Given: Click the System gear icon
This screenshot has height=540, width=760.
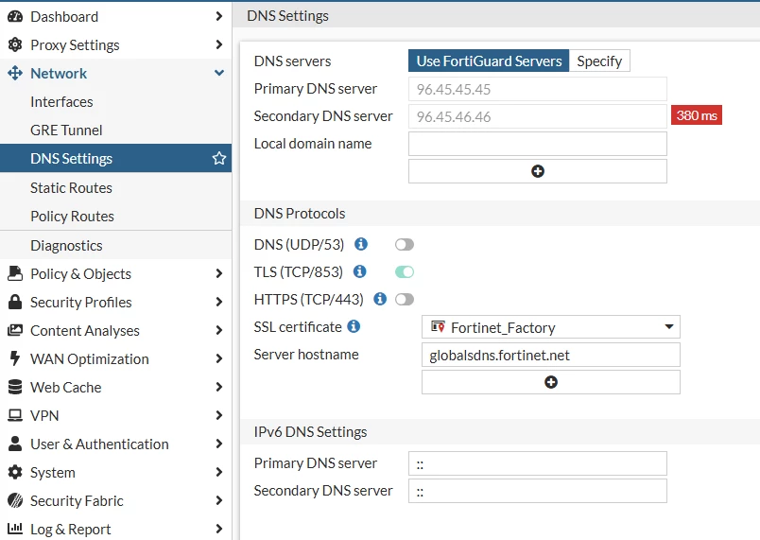Looking at the screenshot, I should [15, 472].
